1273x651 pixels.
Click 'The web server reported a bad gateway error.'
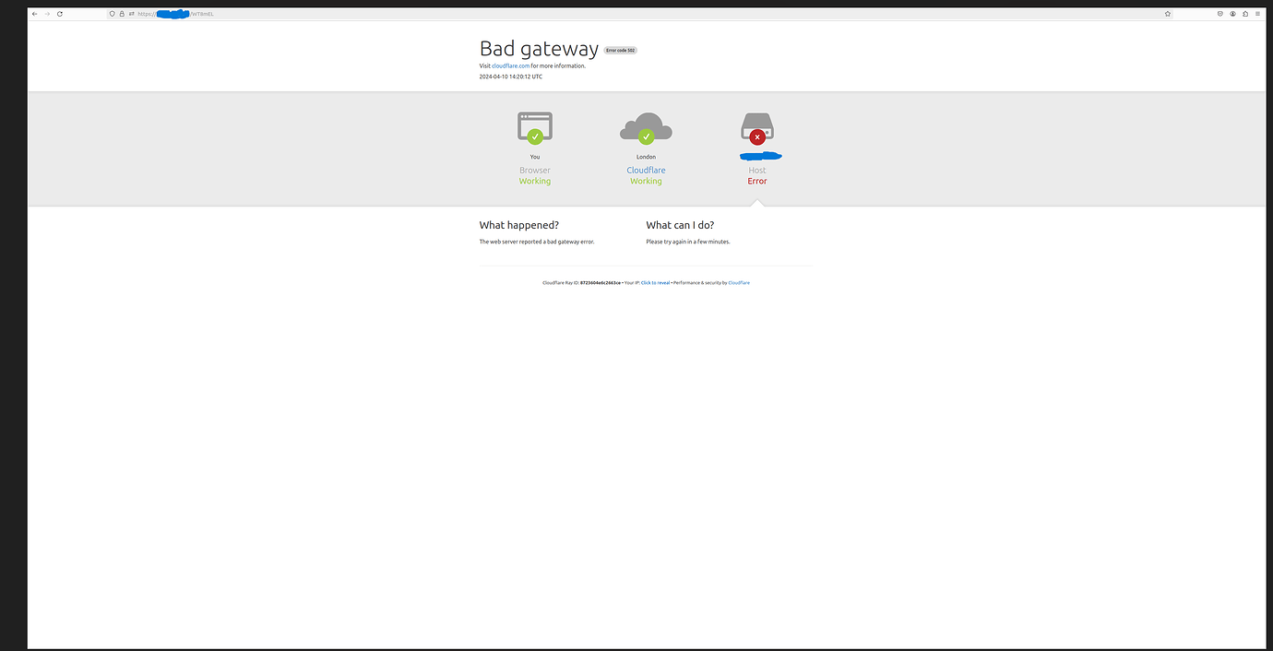(x=537, y=242)
